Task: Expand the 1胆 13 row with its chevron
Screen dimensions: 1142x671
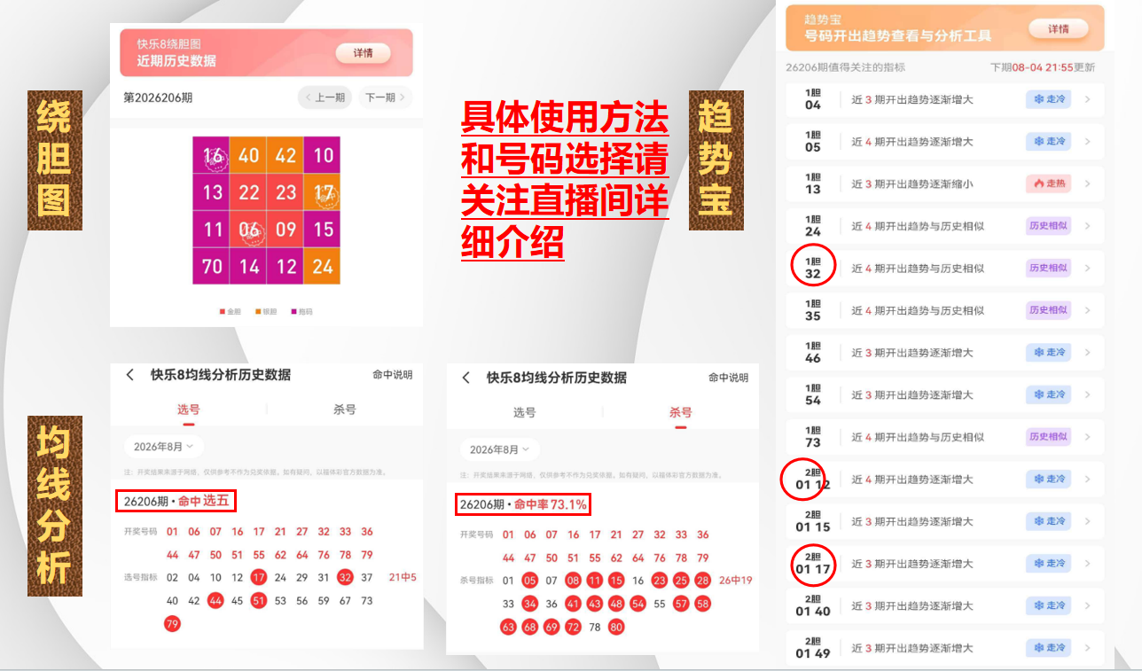Action: coord(1088,183)
